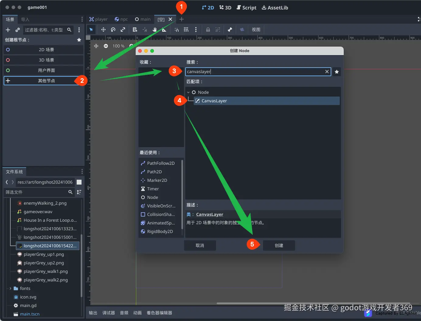
Task: Click the list-select nodes tool icon
Action: pyautogui.click(x=135, y=30)
